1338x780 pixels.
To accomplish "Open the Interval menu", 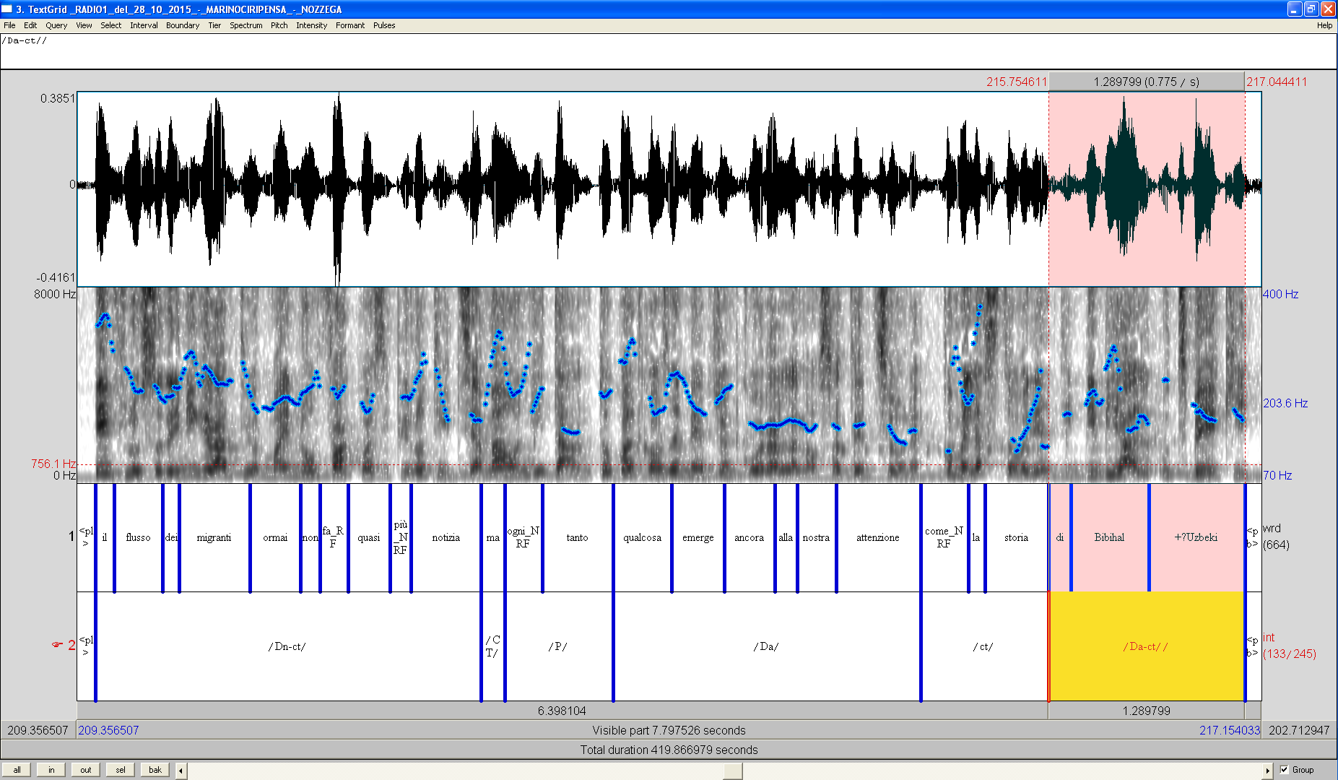I will [144, 25].
